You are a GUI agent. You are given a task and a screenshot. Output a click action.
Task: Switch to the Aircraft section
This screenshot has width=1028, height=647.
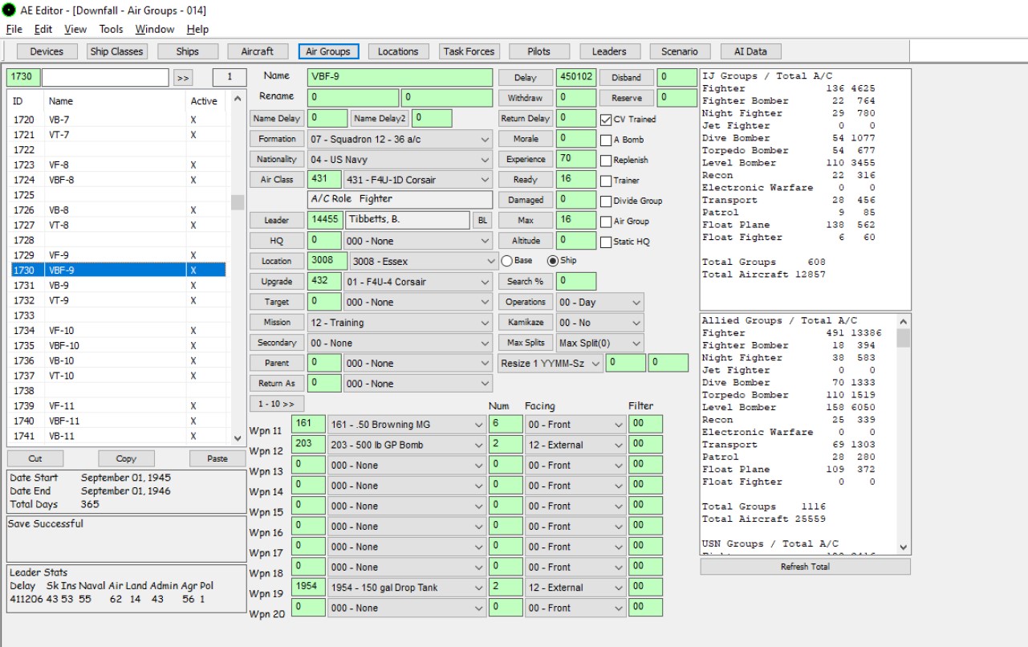click(258, 51)
